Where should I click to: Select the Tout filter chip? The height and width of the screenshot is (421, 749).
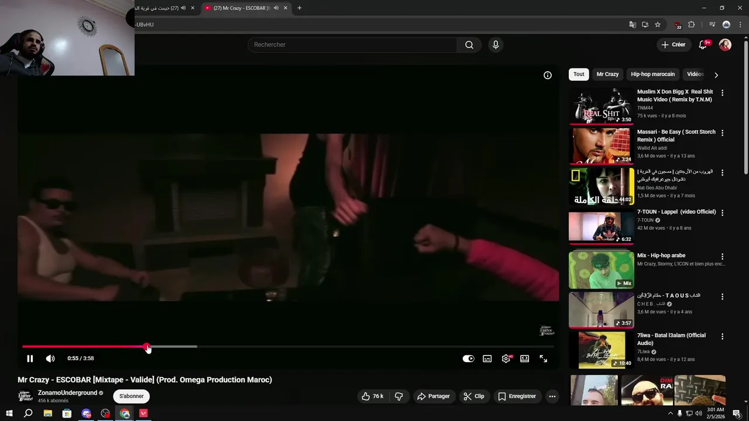click(x=579, y=74)
